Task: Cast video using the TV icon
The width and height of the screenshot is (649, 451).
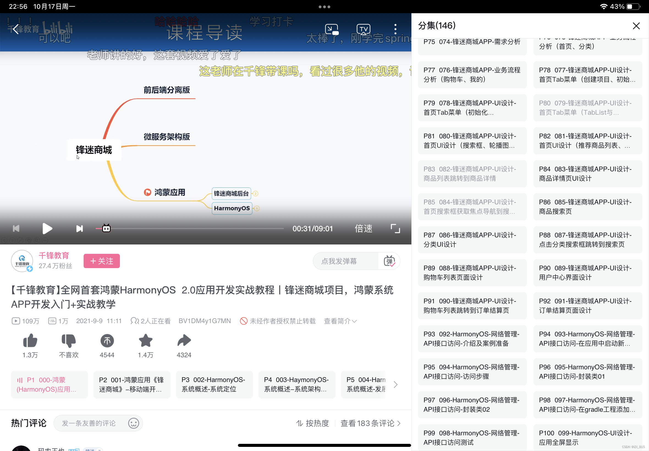Action: point(363,29)
